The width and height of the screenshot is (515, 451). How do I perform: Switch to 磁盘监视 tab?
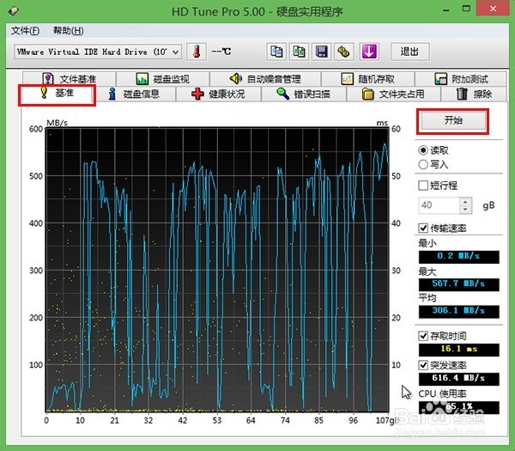pos(162,79)
